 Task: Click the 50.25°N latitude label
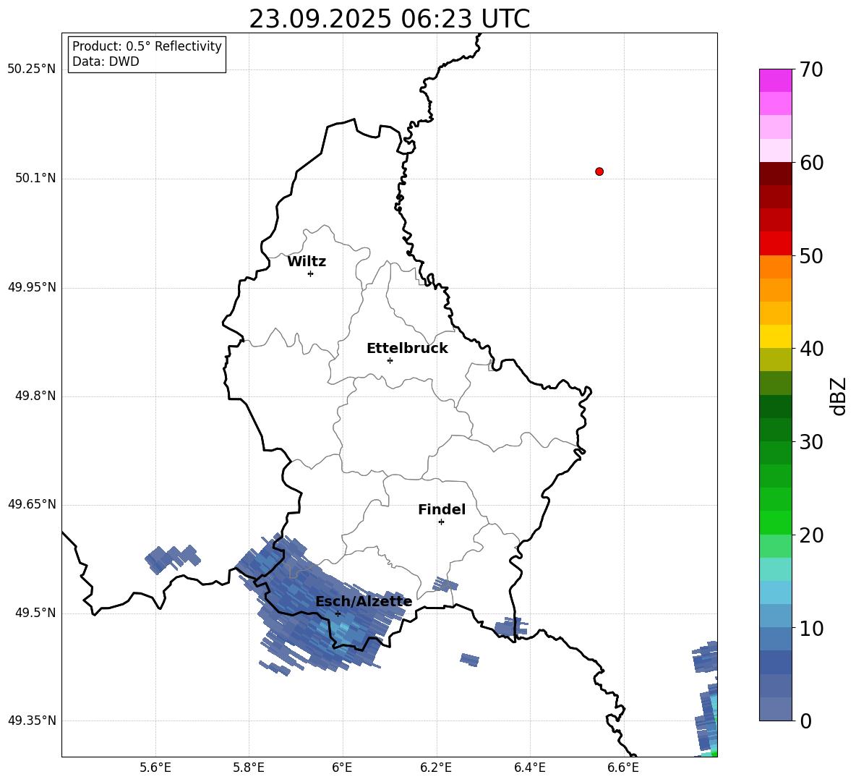tap(32, 69)
